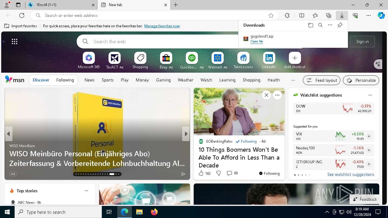This screenshot has height=218, width=388.
Task: Add Citigroup Inc. to watchlist
Action: 369,164
